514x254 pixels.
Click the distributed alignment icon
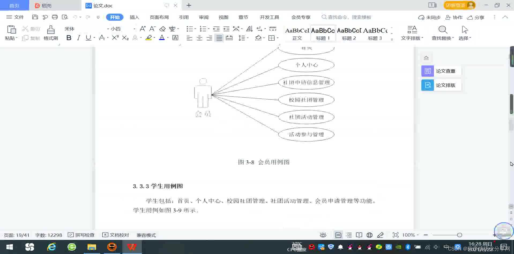point(229,38)
